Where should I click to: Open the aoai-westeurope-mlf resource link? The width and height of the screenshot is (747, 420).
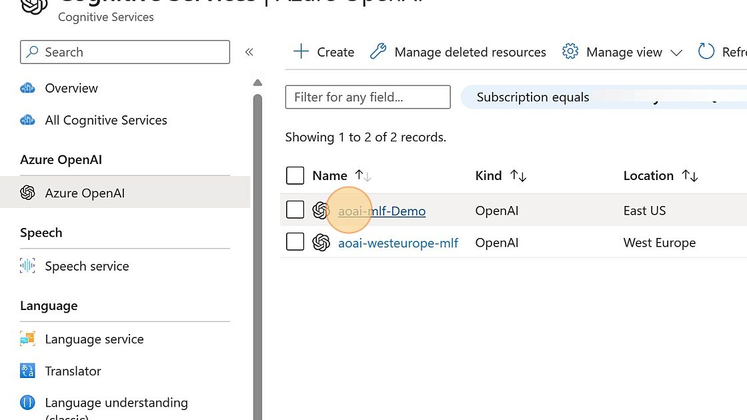coord(398,243)
